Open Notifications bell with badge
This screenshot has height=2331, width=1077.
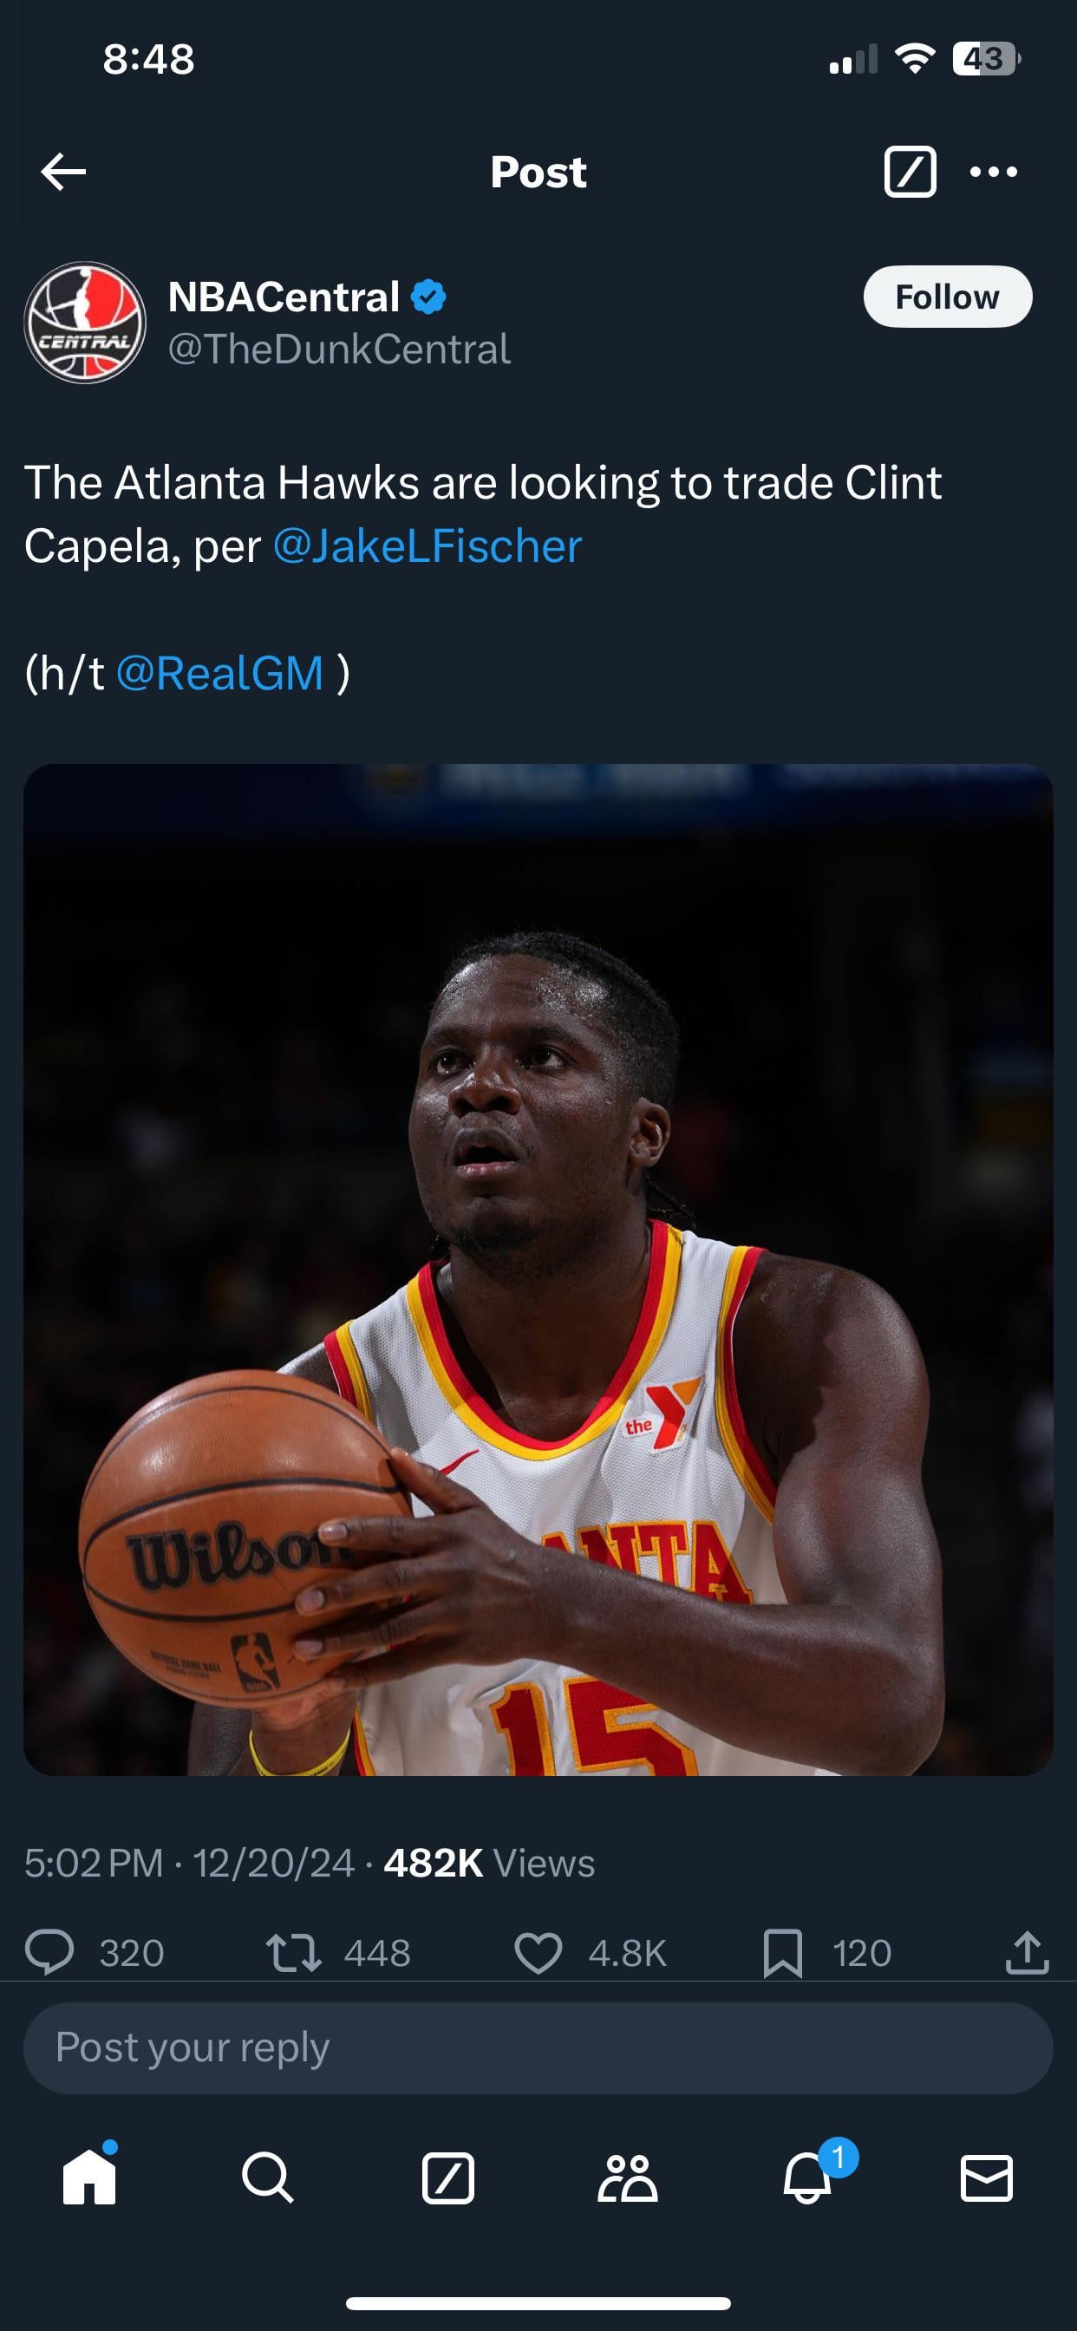[808, 2177]
